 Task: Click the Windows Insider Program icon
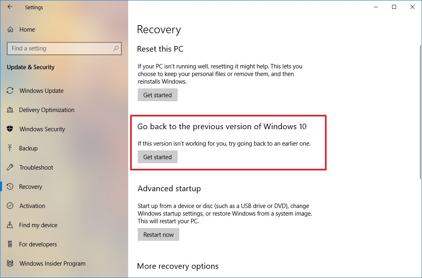coord(10,264)
